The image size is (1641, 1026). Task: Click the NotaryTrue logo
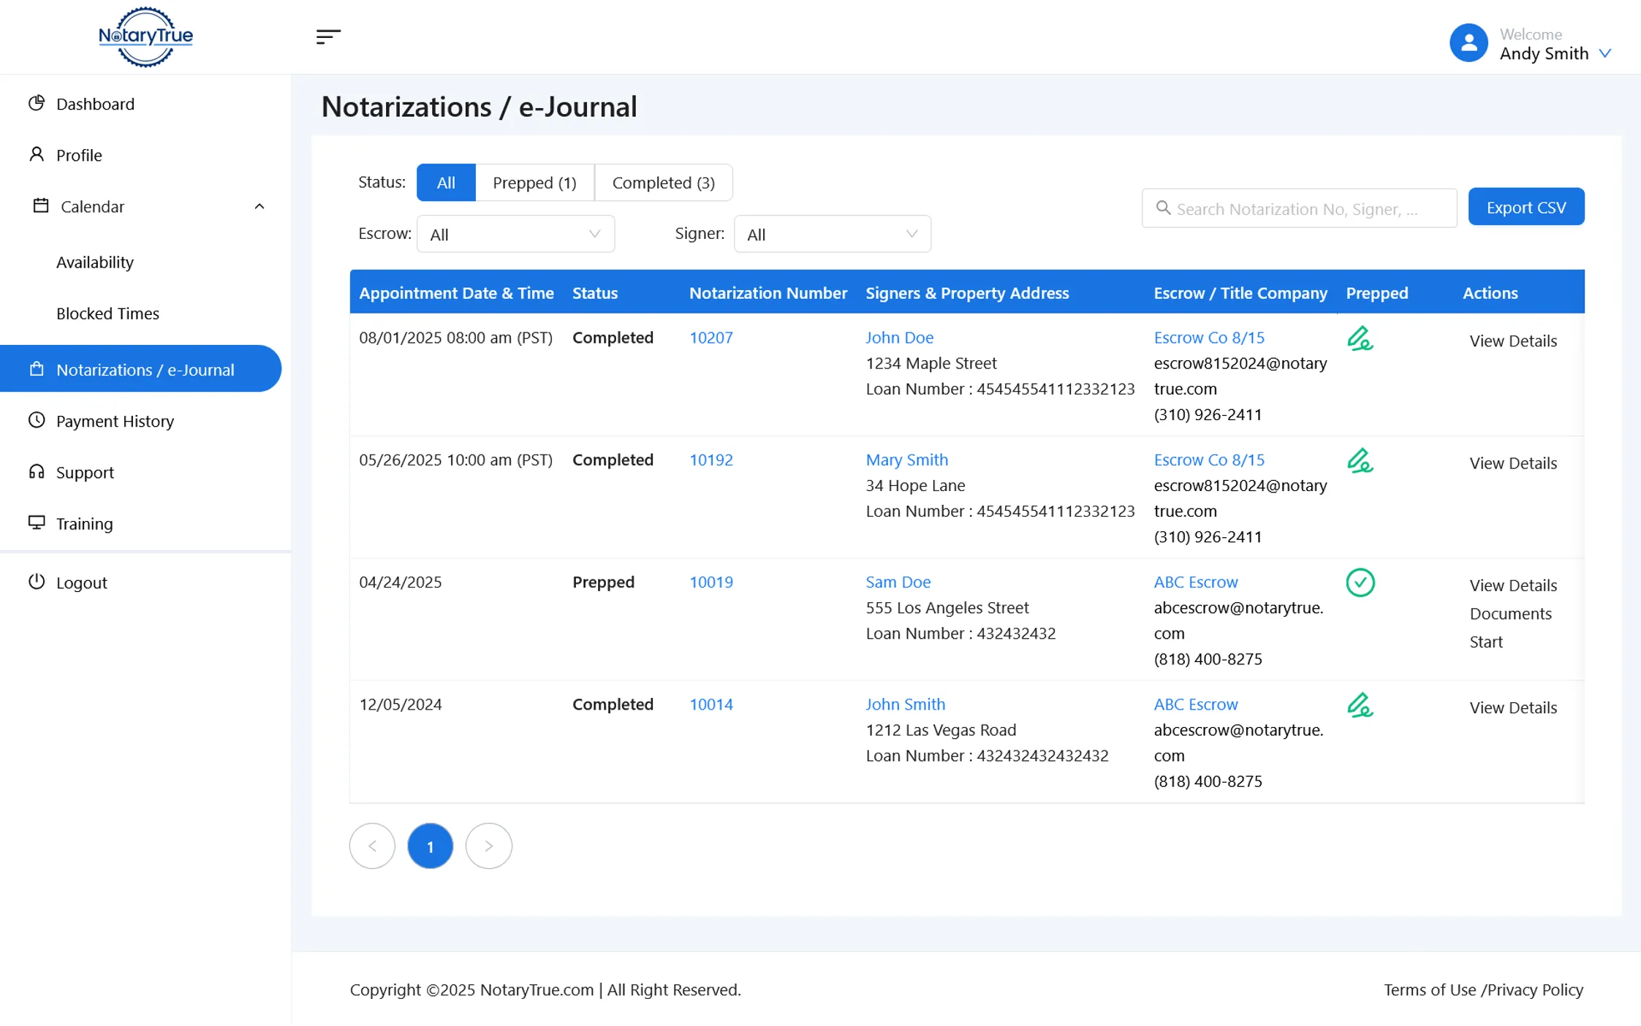pos(145,37)
